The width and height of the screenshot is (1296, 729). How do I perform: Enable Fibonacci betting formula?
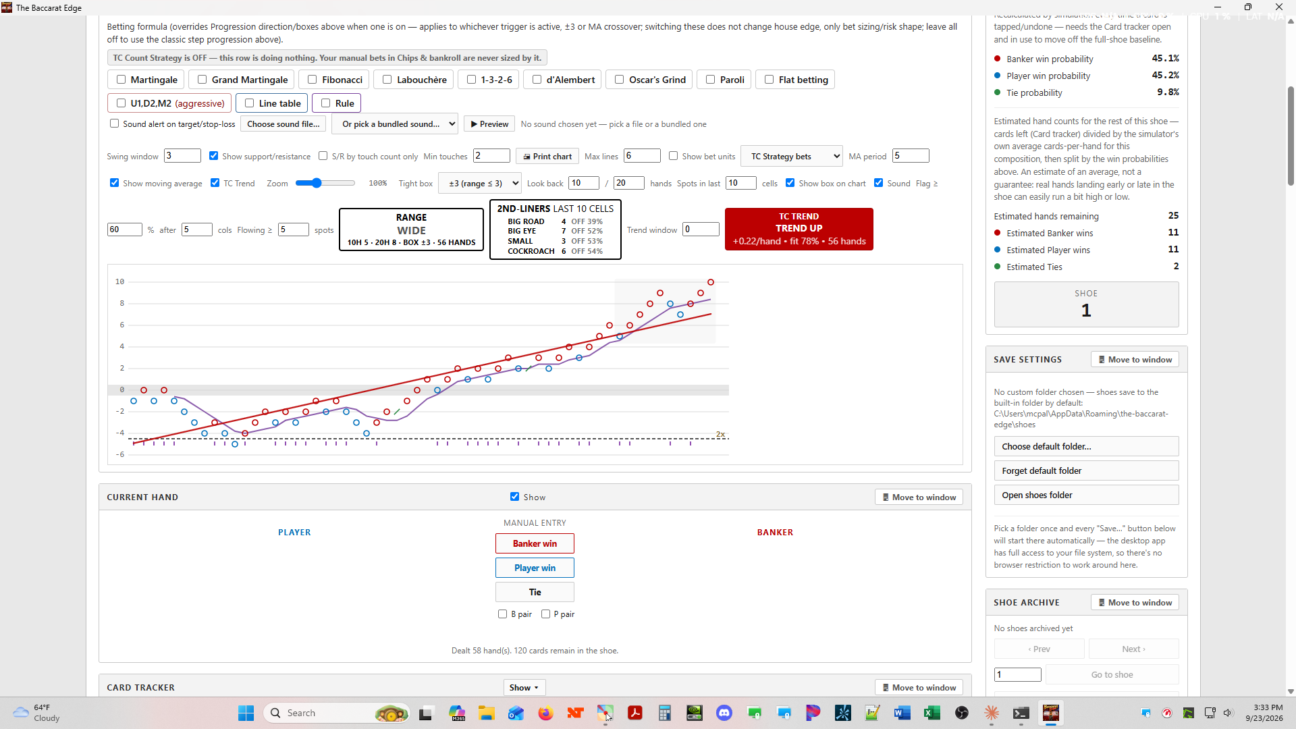(x=313, y=80)
